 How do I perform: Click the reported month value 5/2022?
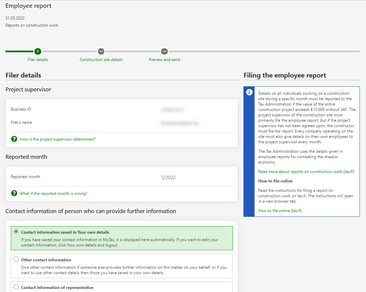click(168, 177)
